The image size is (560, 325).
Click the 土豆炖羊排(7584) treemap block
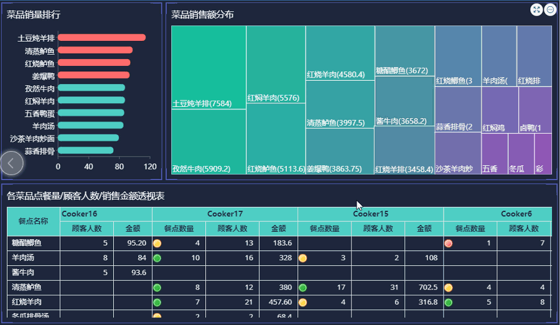pos(208,67)
